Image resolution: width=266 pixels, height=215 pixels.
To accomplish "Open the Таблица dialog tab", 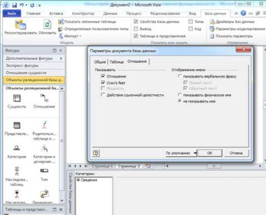I will pos(116,62).
